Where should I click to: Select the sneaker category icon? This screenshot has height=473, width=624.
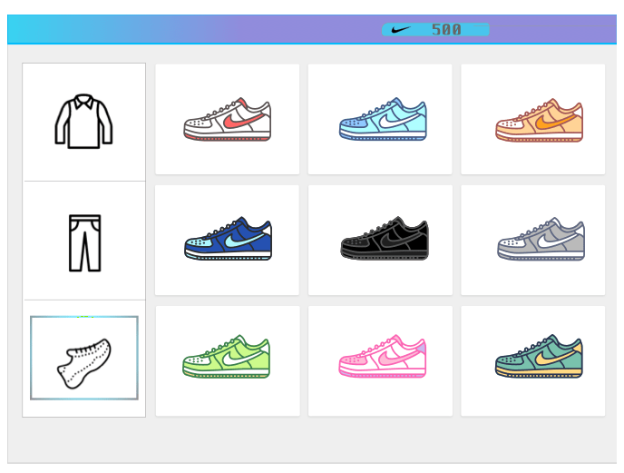(x=84, y=363)
